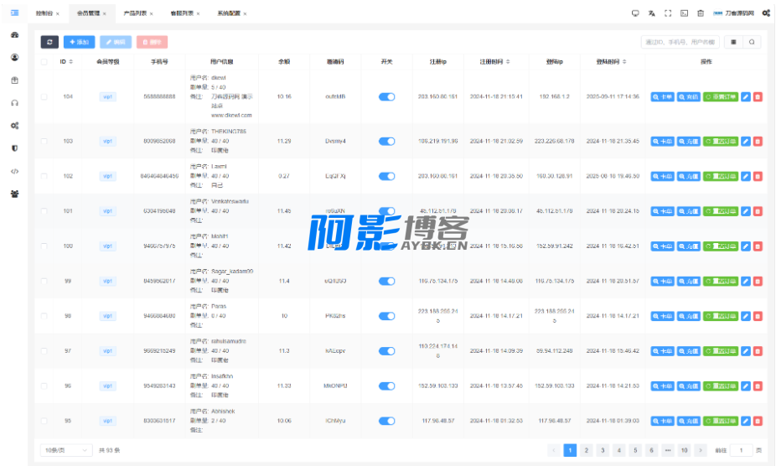Click the blue edit pencil for ID 104
The width and height of the screenshot is (776, 466).
[x=746, y=97]
